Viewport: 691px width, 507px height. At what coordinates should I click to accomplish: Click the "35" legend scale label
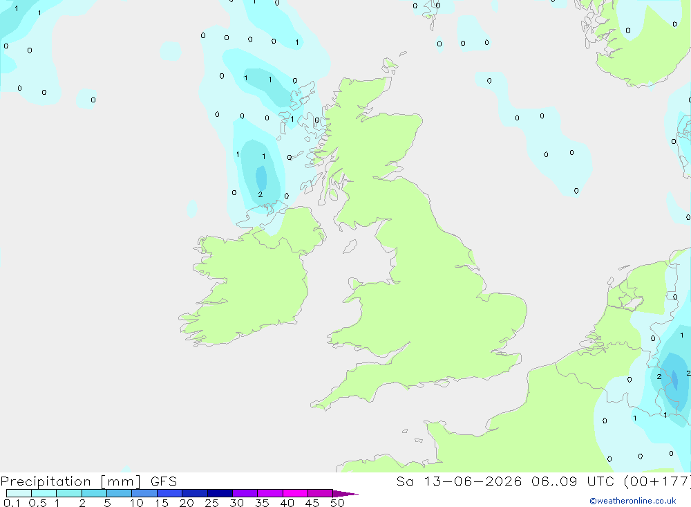pos(262,503)
